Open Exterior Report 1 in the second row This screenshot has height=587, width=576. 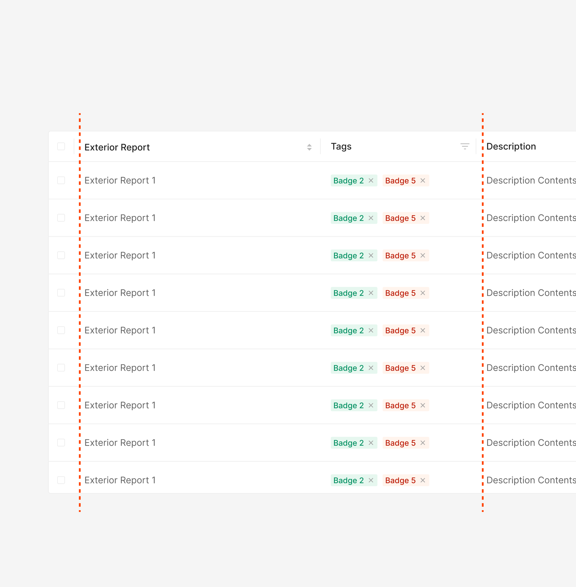tap(120, 218)
